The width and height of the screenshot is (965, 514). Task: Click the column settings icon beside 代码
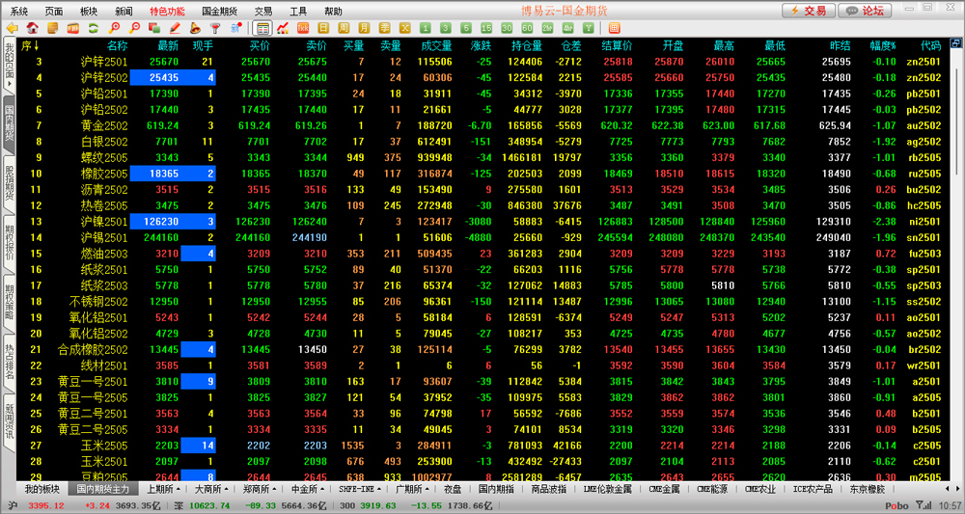pyautogui.click(x=955, y=43)
